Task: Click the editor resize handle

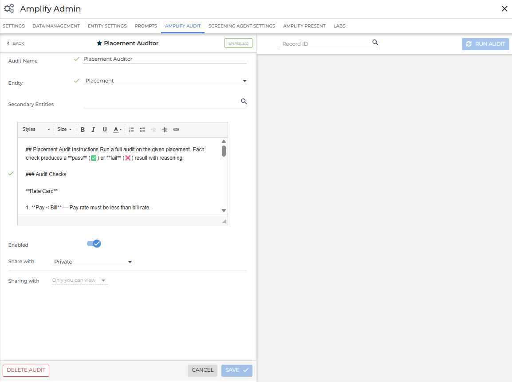Action: coord(224,221)
